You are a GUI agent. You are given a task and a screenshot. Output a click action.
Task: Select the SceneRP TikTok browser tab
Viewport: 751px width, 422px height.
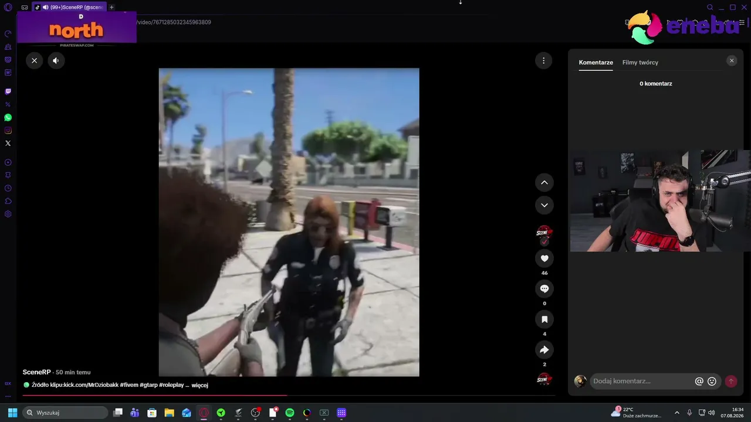[x=69, y=7]
